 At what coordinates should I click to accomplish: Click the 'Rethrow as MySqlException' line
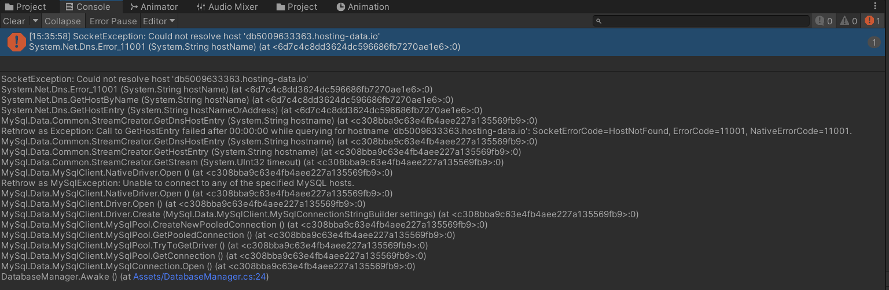pyautogui.click(x=177, y=183)
